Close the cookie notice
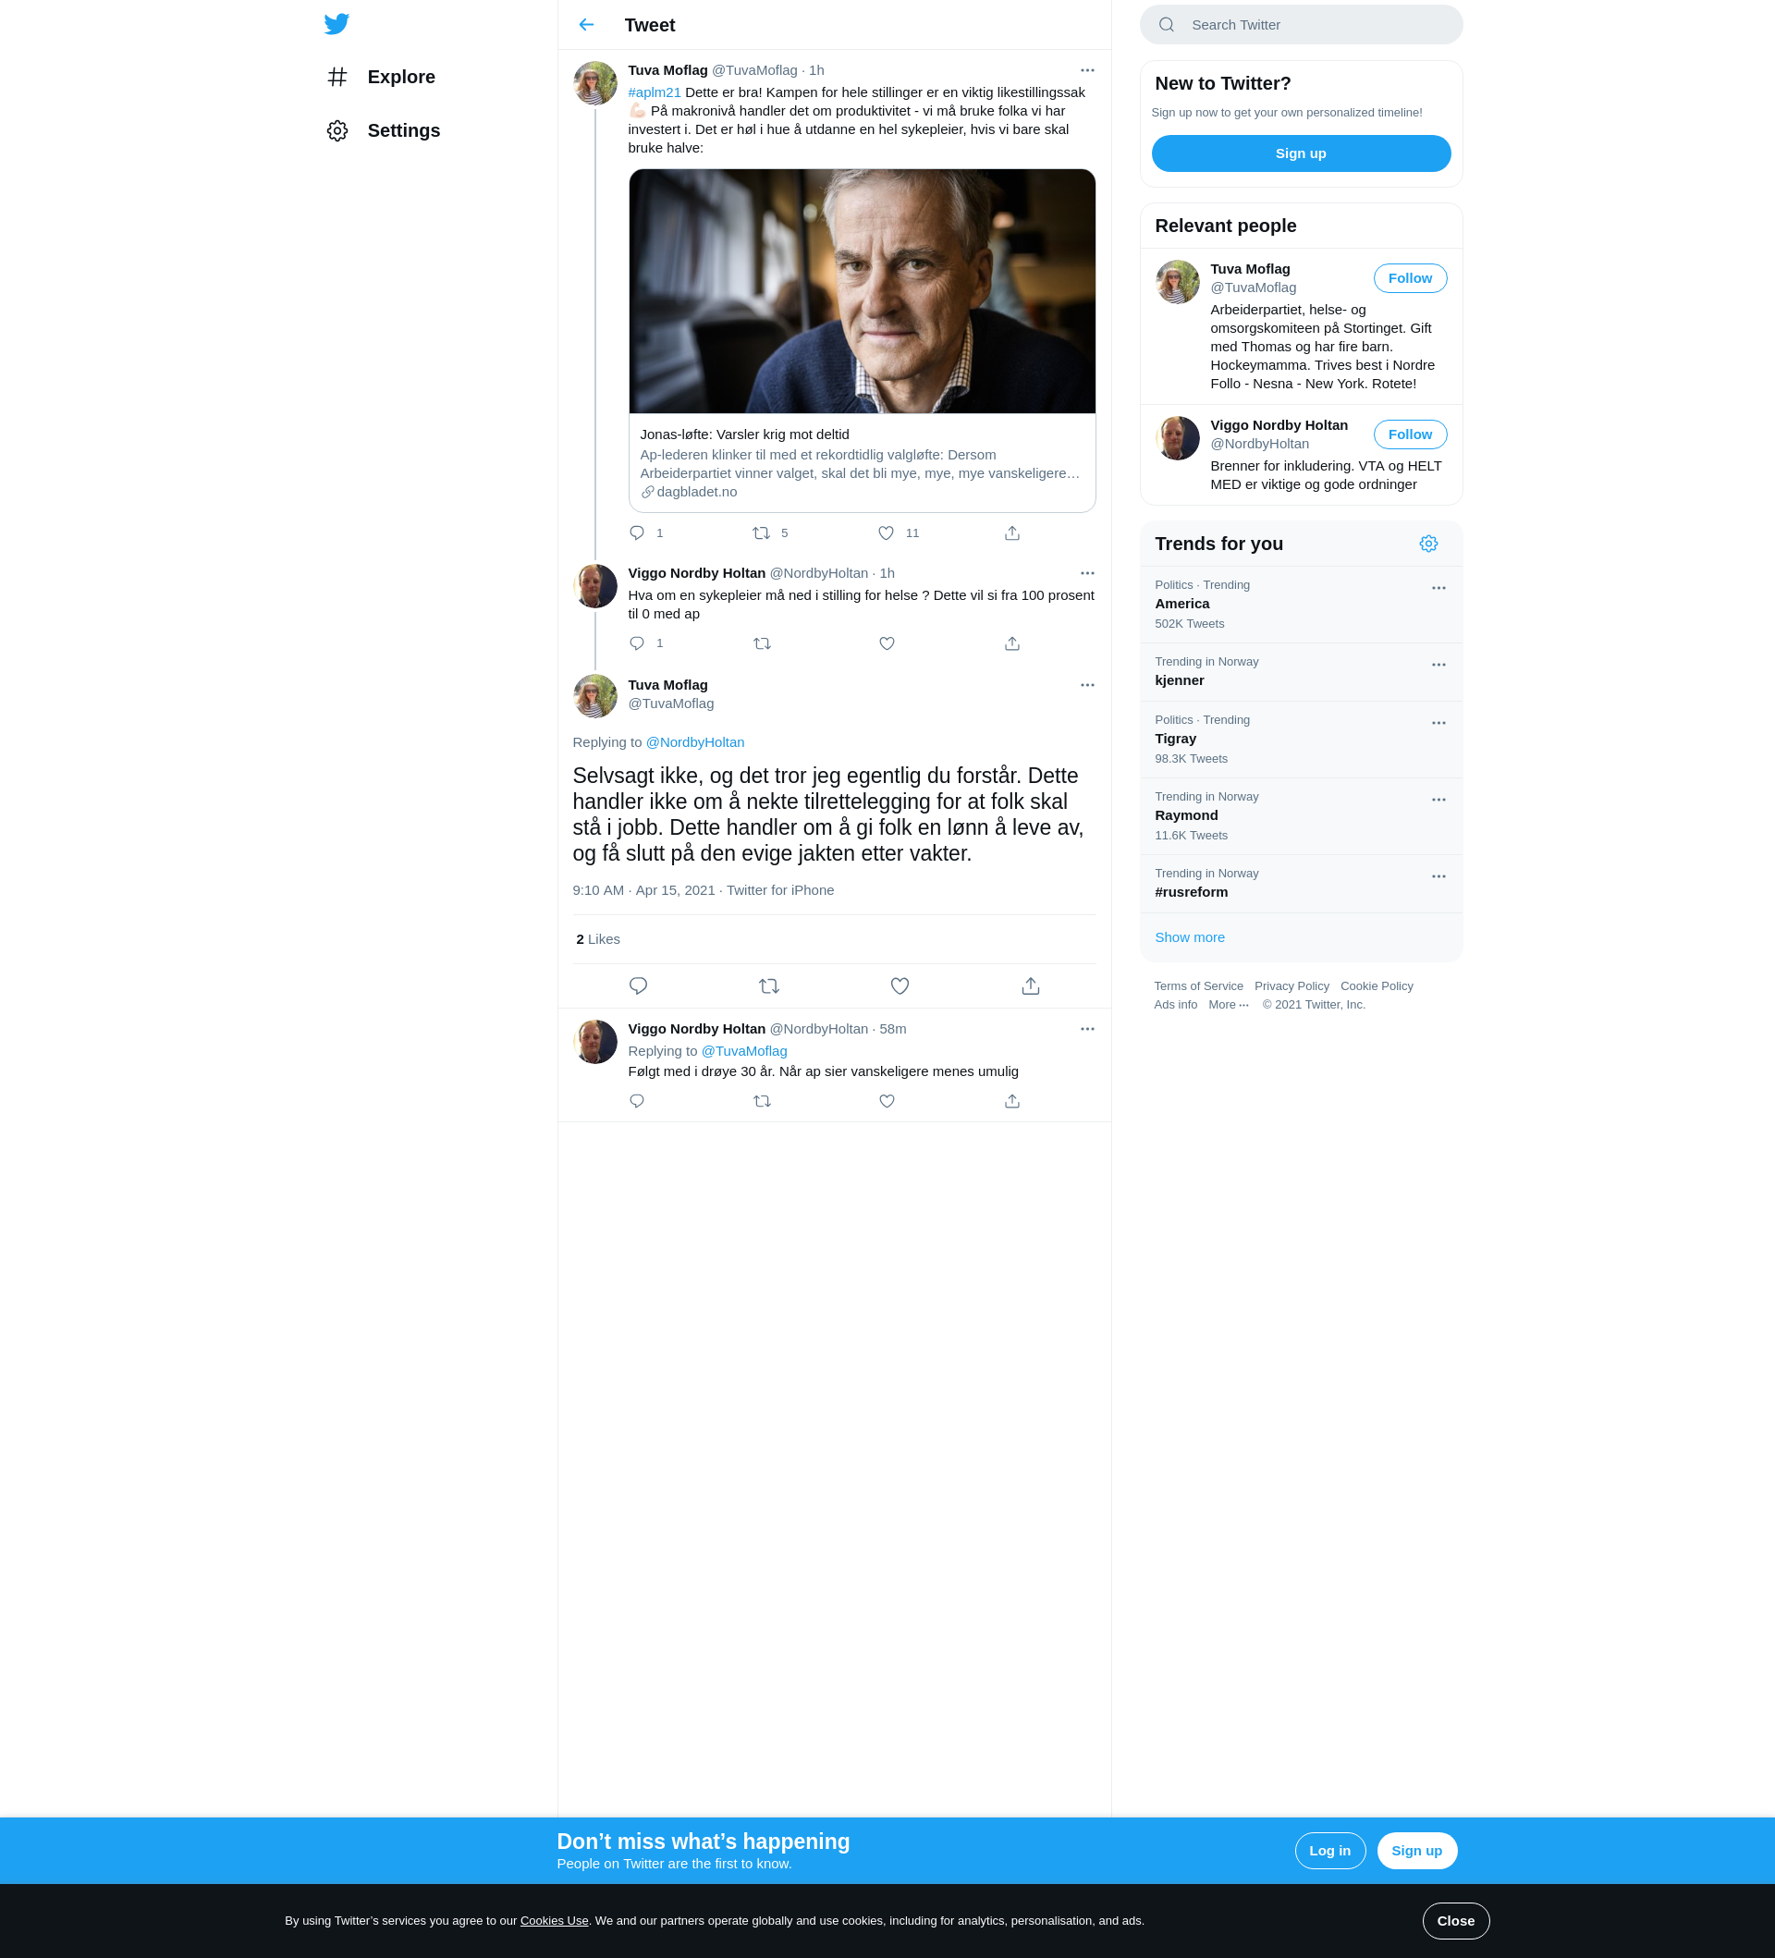The width and height of the screenshot is (1775, 1958). click(1455, 1920)
